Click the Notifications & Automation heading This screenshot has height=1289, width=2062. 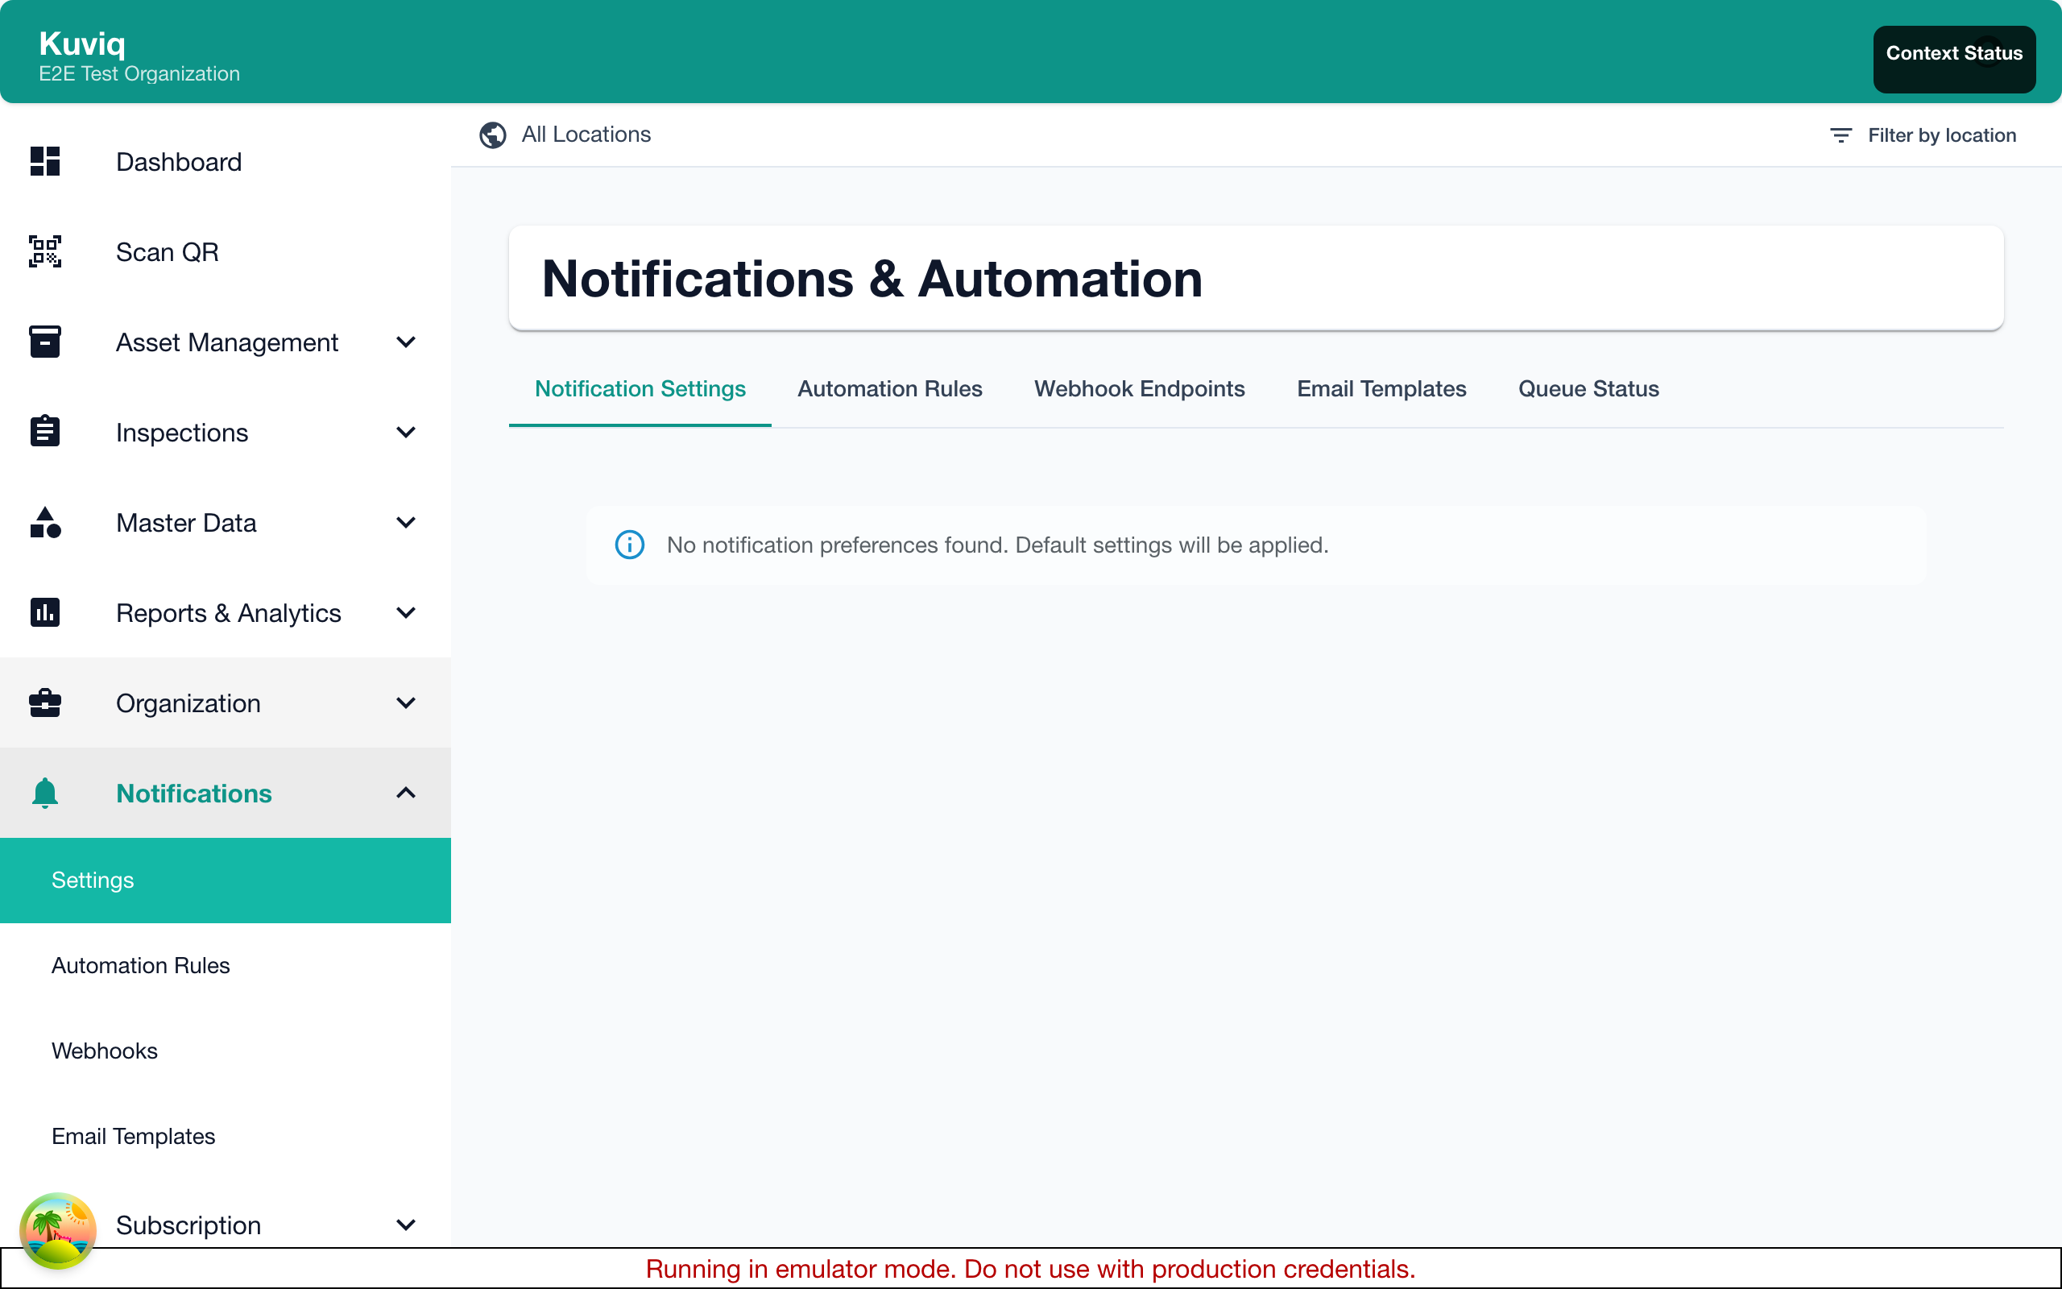click(x=872, y=279)
